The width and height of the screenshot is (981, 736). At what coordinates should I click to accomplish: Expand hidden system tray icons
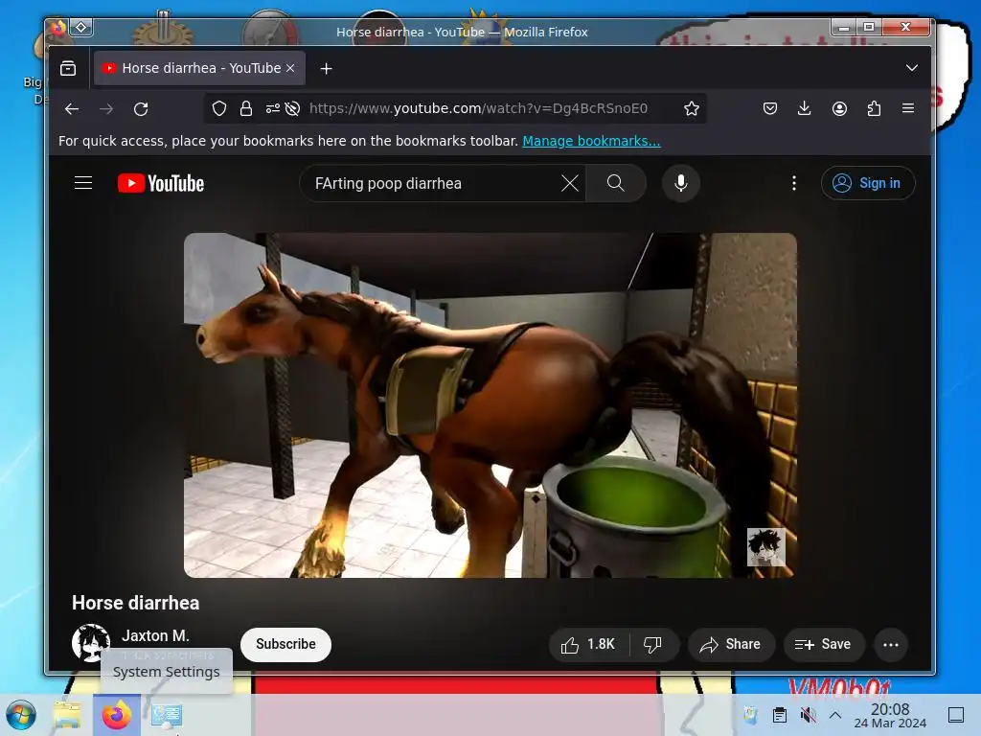(x=835, y=715)
